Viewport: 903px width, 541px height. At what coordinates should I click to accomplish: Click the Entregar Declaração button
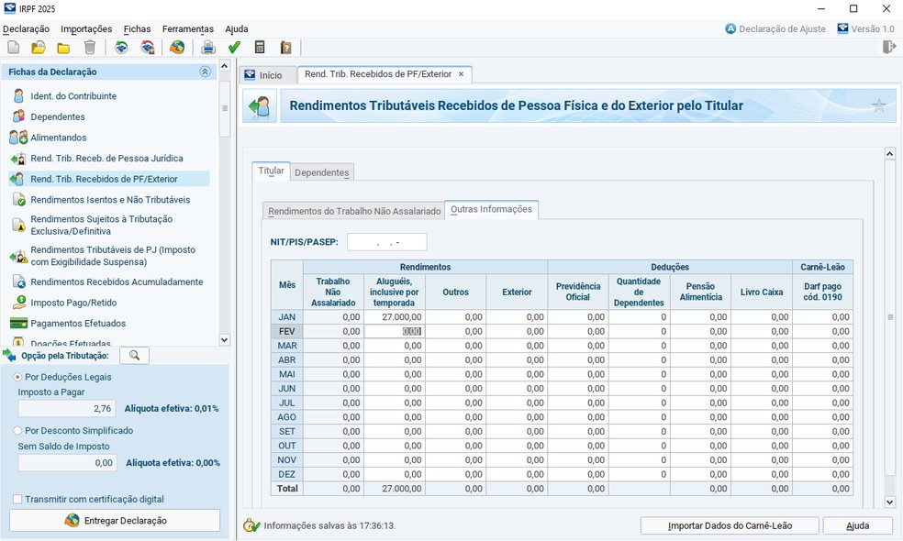click(x=115, y=521)
